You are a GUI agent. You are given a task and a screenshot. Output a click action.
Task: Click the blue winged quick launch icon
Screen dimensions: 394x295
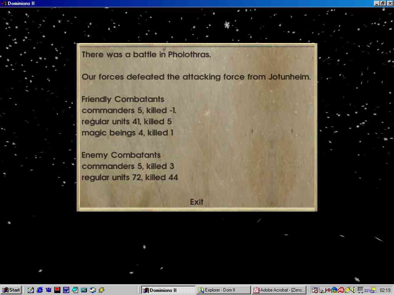48,290
